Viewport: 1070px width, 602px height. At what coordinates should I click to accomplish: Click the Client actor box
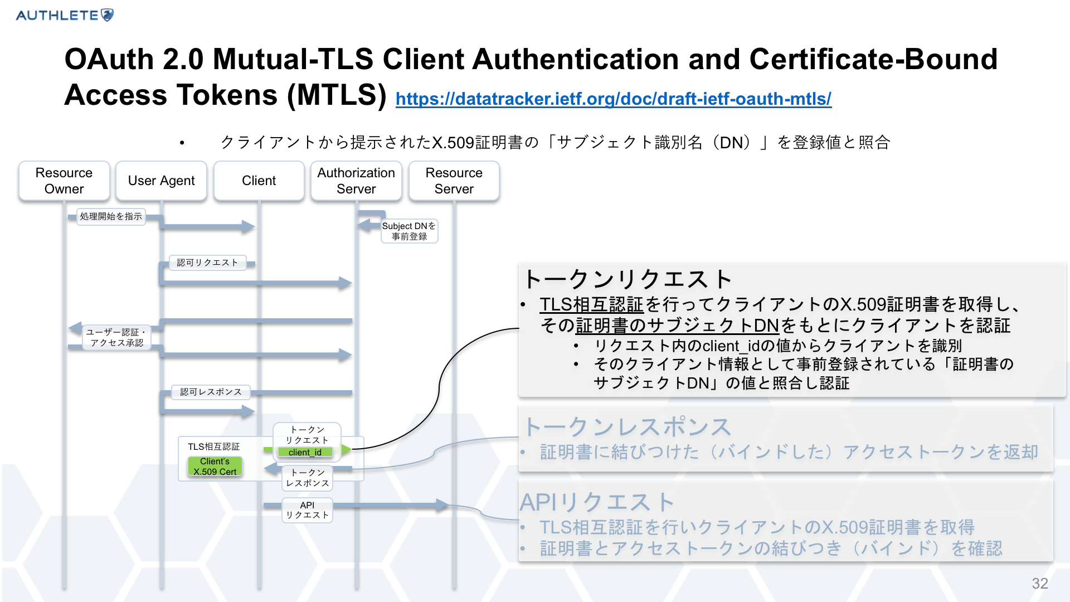point(259,181)
